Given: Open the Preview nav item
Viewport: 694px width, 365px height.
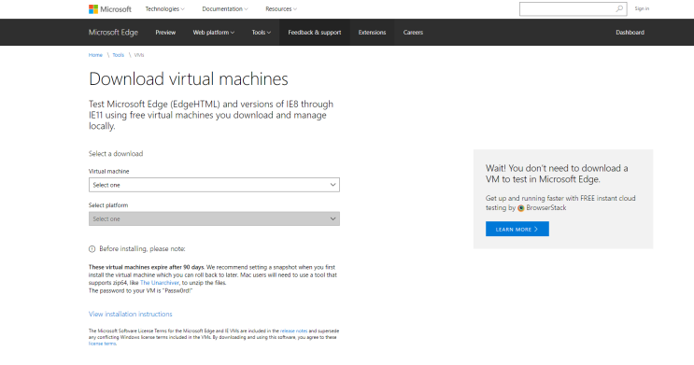Looking at the screenshot, I should pos(165,33).
